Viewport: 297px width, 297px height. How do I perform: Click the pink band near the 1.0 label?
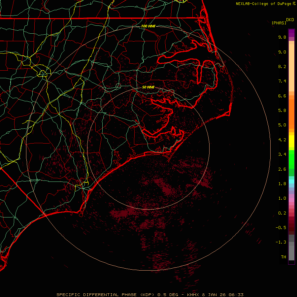click(x=291, y=199)
